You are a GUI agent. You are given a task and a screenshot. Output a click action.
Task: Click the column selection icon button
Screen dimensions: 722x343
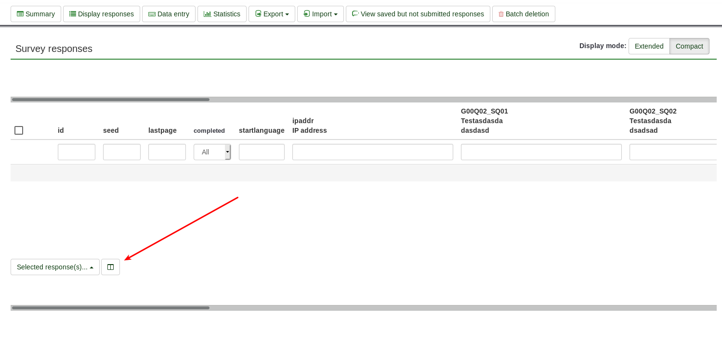(x=110, y=267)
